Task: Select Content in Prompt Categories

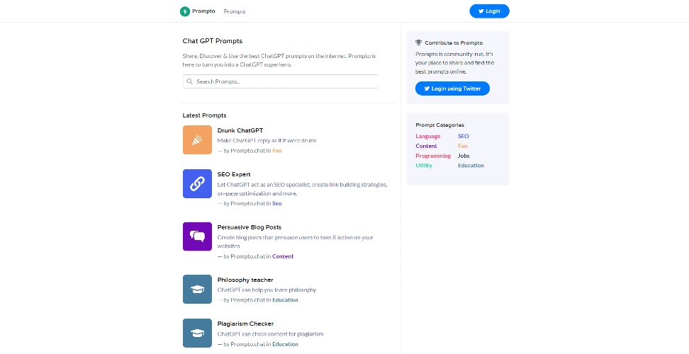Action: click(426, 146)
